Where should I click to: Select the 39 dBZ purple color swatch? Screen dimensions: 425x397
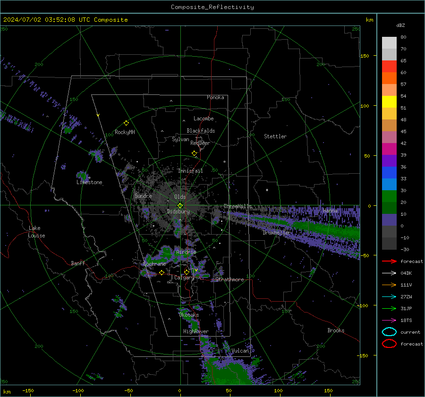pos(389,160)
